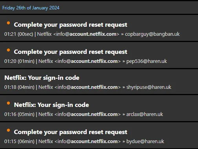The width and height of the screenshot is (198, 149).
Task: Click the Friday 26th of January 2024 header
Action: (31, 8)
